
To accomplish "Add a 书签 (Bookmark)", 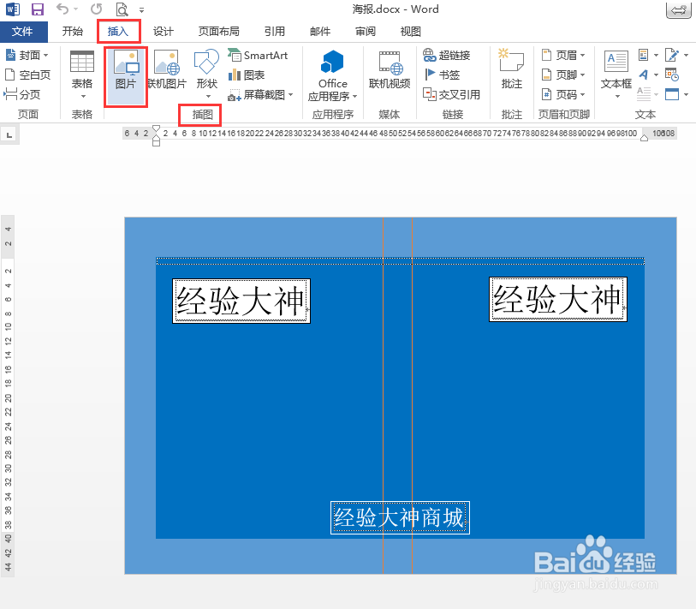I will (x=442, y=75).
